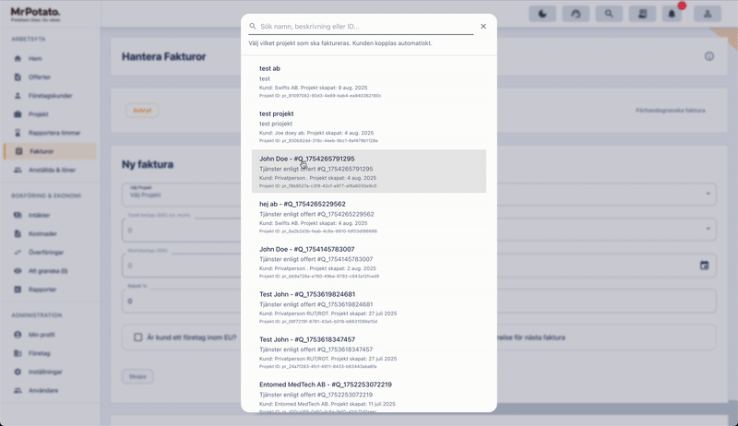The width and height of the screenshot is (738, 426).
Task: Open the Välj Projekt dropdown
Action: pos(181,195)
